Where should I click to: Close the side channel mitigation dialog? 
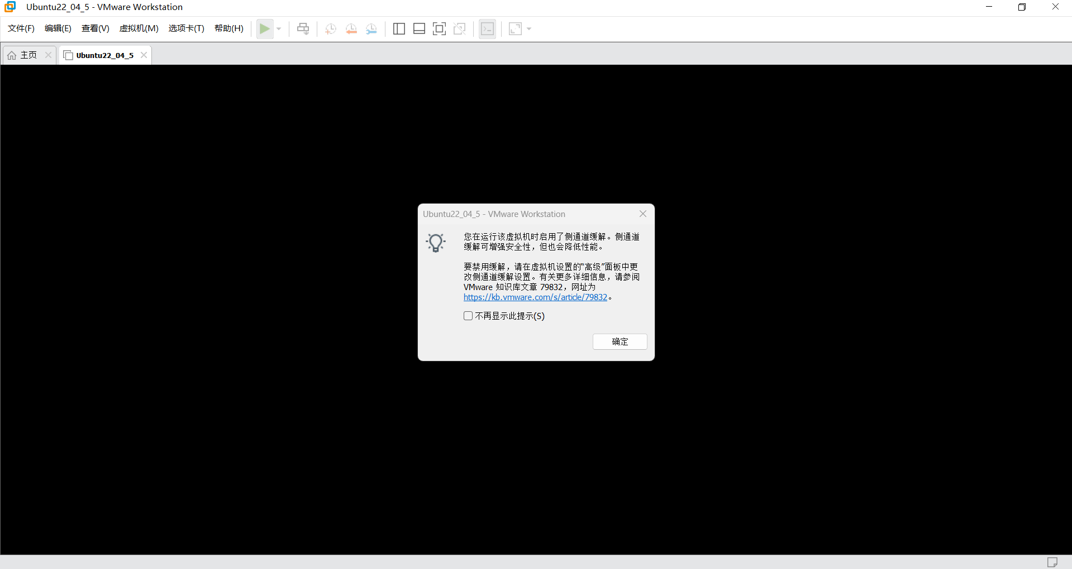642,214
